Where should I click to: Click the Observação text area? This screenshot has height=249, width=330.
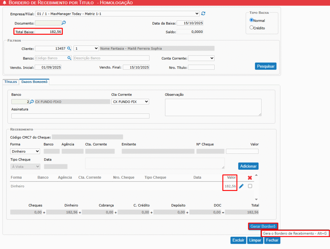[x=213, y=107]
